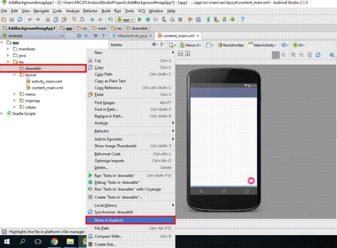Collapse the layout folder

[x=15, y=75]
